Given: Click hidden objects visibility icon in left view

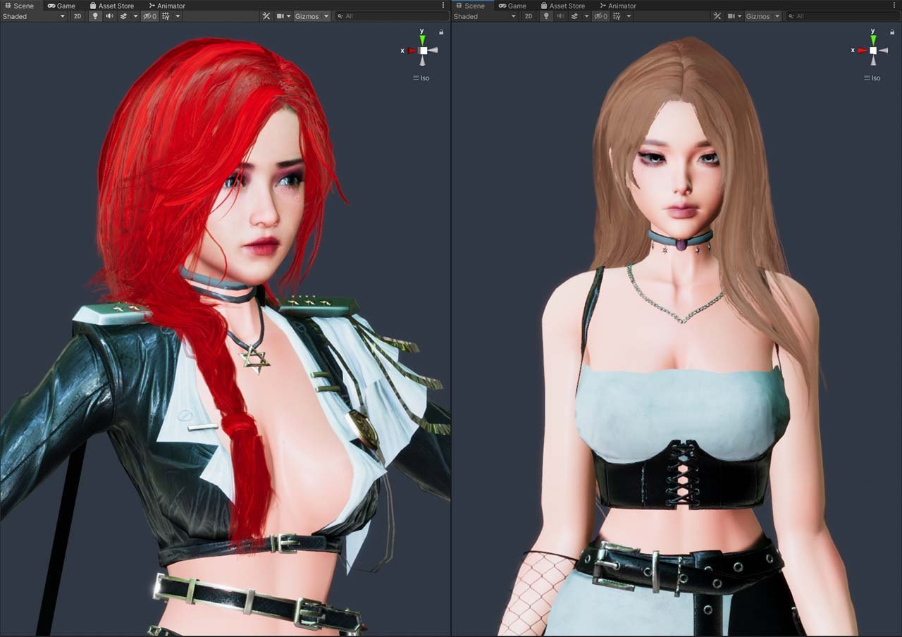Looking at the screenshot, I should click(x=149, y=16).
